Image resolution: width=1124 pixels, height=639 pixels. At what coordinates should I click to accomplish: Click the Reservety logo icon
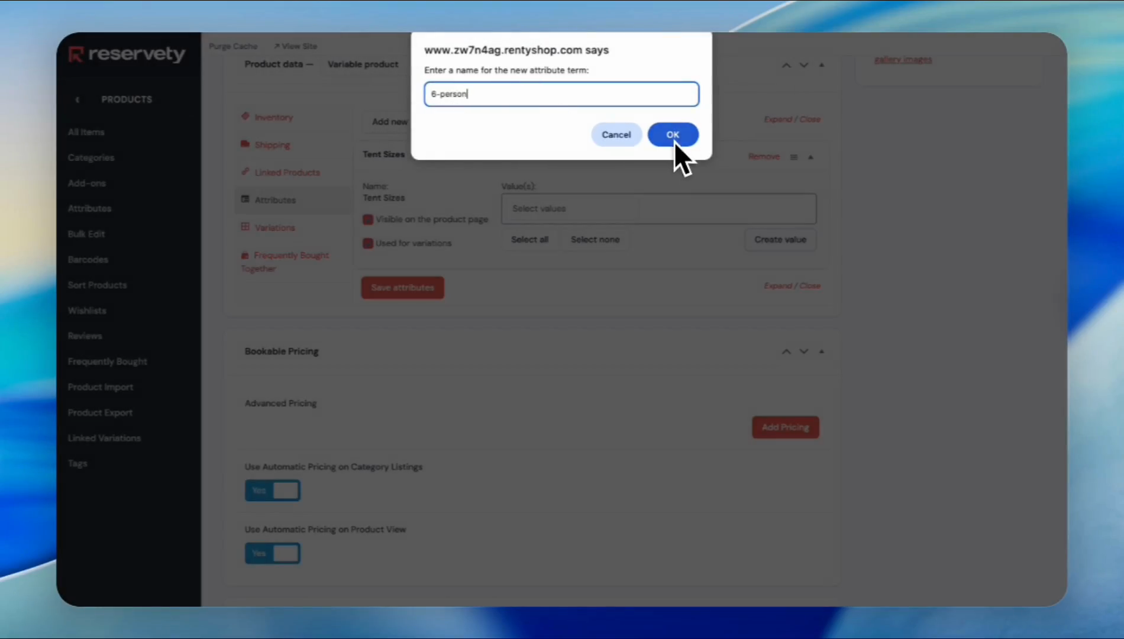point(76,54)
